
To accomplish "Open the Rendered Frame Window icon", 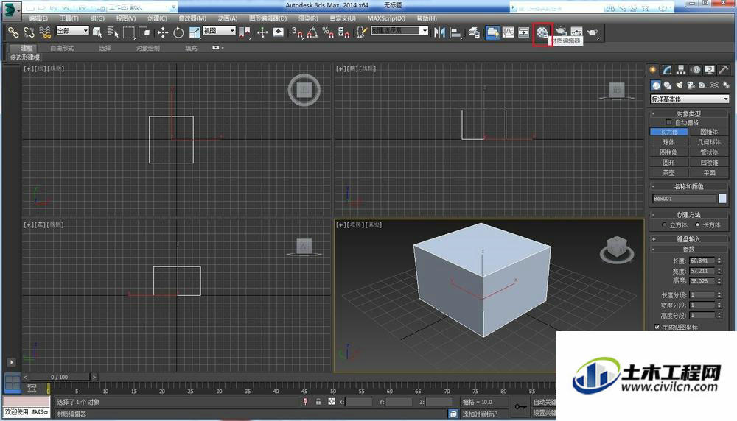I will click(x=577, y=32).
